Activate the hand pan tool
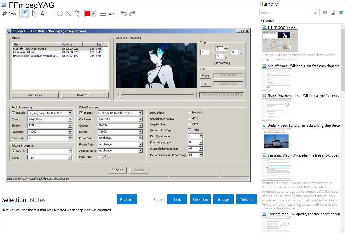 click(25, 14)
